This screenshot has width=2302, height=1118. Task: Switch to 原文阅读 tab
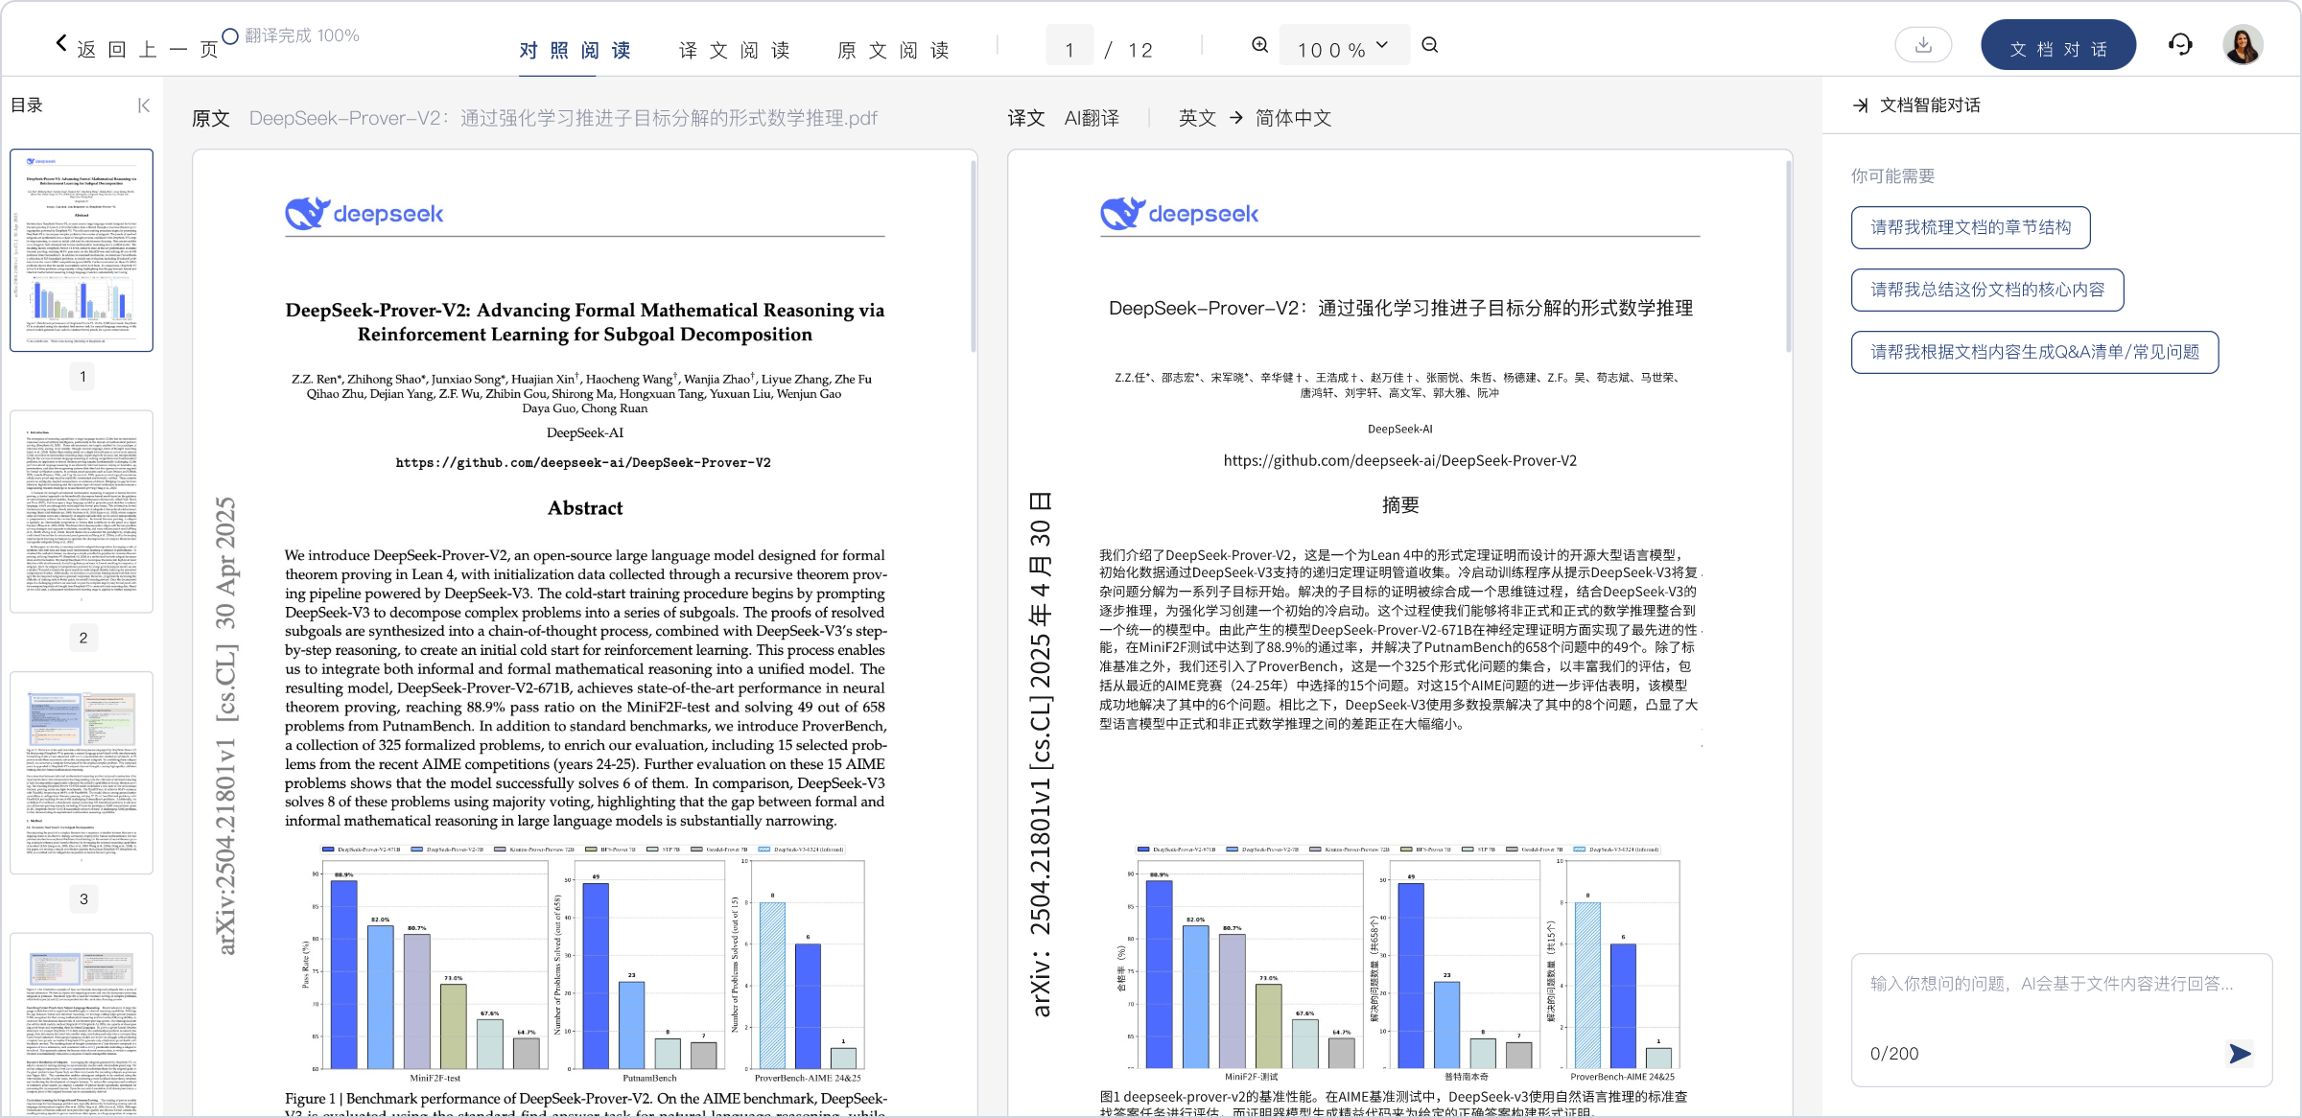(x=894, y=50)
